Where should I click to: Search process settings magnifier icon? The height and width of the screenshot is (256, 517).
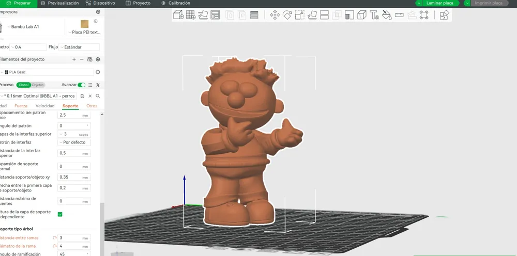tap(98, 96)
